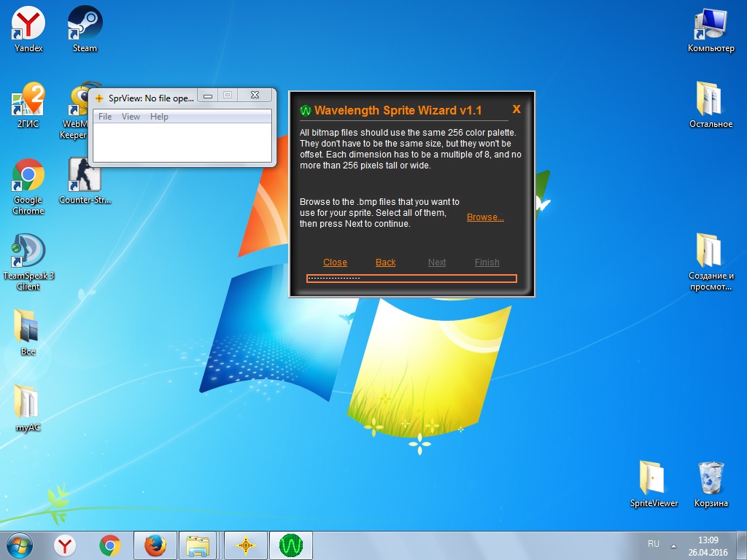Open Firefox from the taskbar
Viewport: 747px width, 560px height.
coord(155,545)
